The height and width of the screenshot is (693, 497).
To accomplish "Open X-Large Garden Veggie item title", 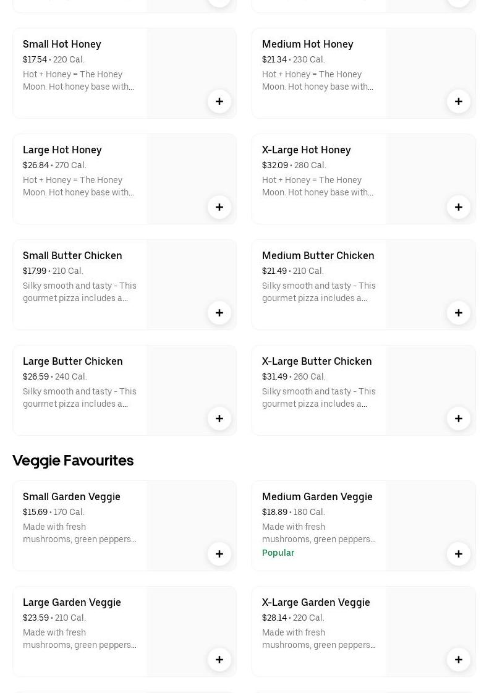I will coord(316,602).
